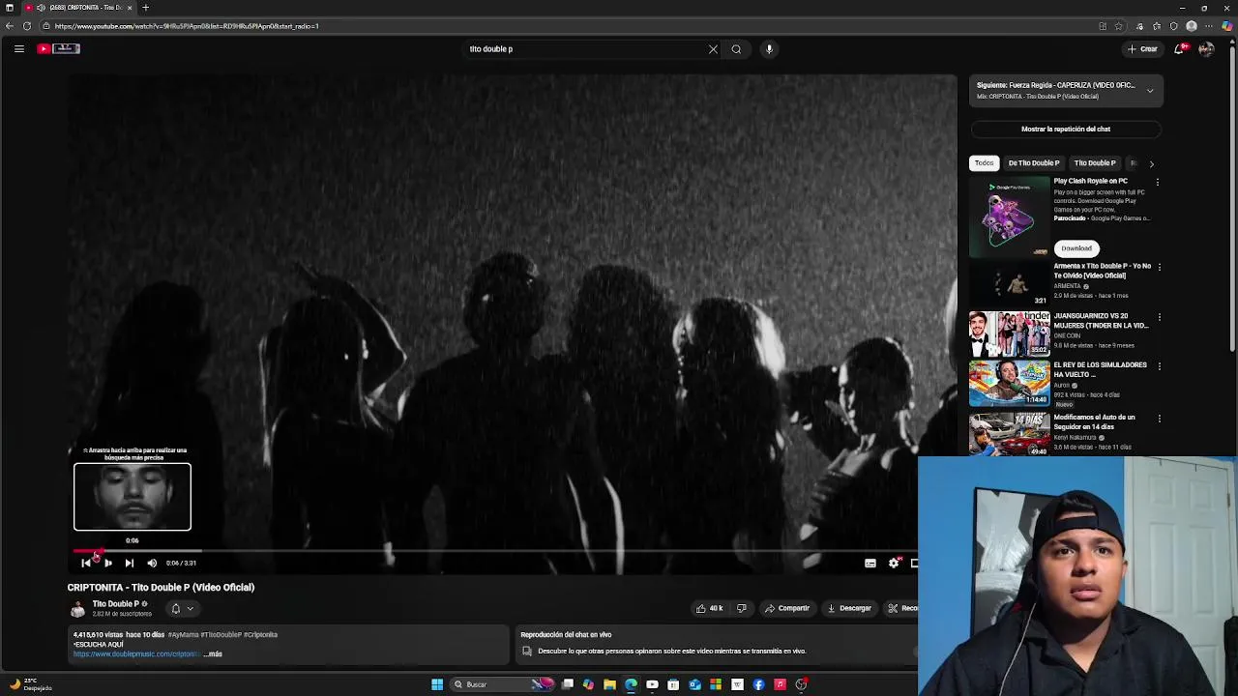The image size is (1238, 696).
Task: Open the Tito Double P channel name
Action: click(116, 604)
